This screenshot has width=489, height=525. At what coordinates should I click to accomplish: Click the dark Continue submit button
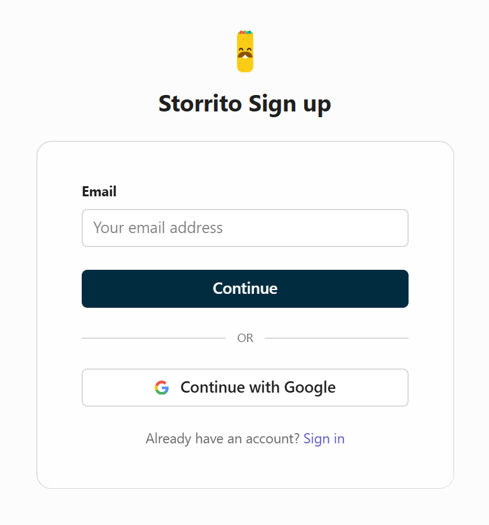245,288
